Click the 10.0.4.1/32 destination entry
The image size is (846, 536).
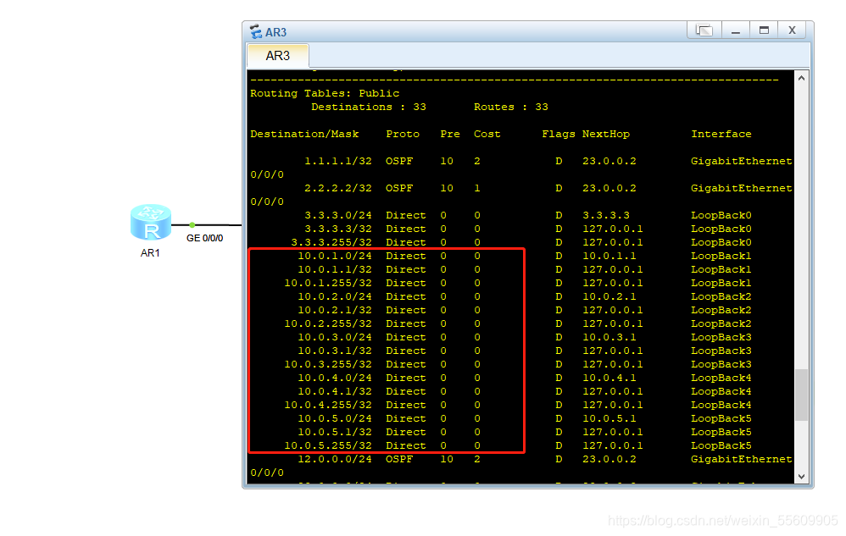[335, 392]
